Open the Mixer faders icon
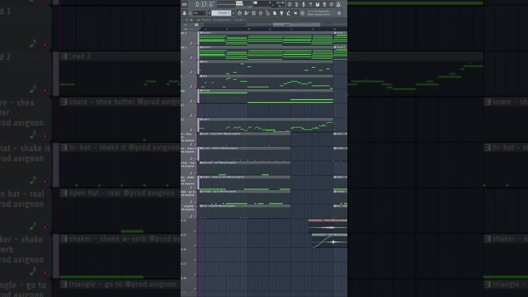Screen dimensions: 528x297 click(261, 13)
